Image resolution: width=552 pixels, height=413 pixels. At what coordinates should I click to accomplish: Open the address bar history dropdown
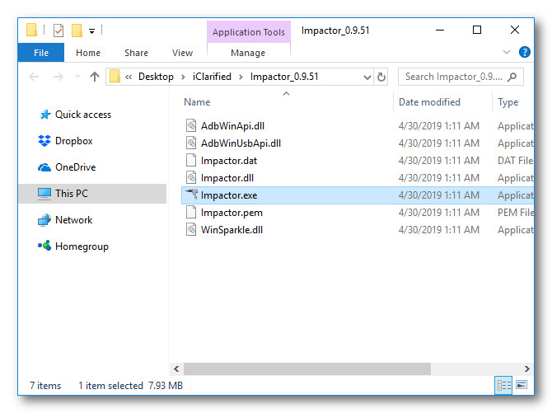[x=367, y=77]
